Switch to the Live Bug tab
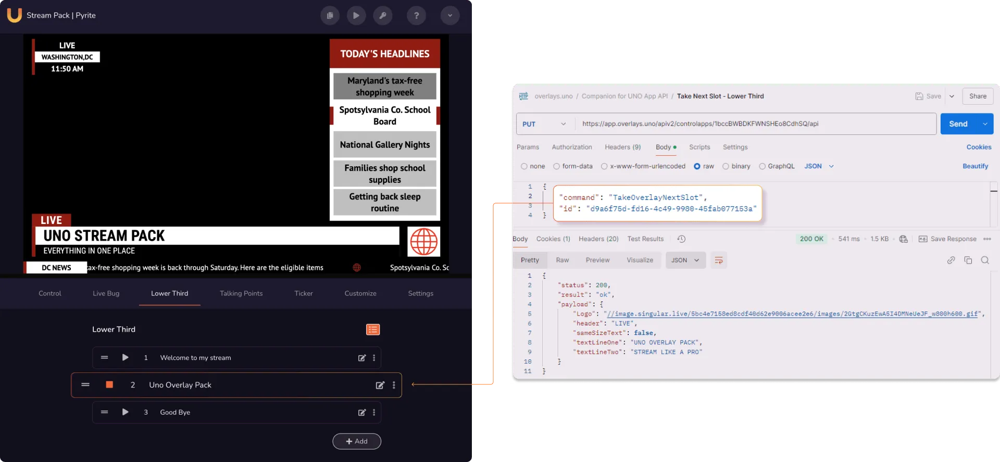The width and height of the screenshot is (1000, 462). pyautogui.click(x=106, y=293)
